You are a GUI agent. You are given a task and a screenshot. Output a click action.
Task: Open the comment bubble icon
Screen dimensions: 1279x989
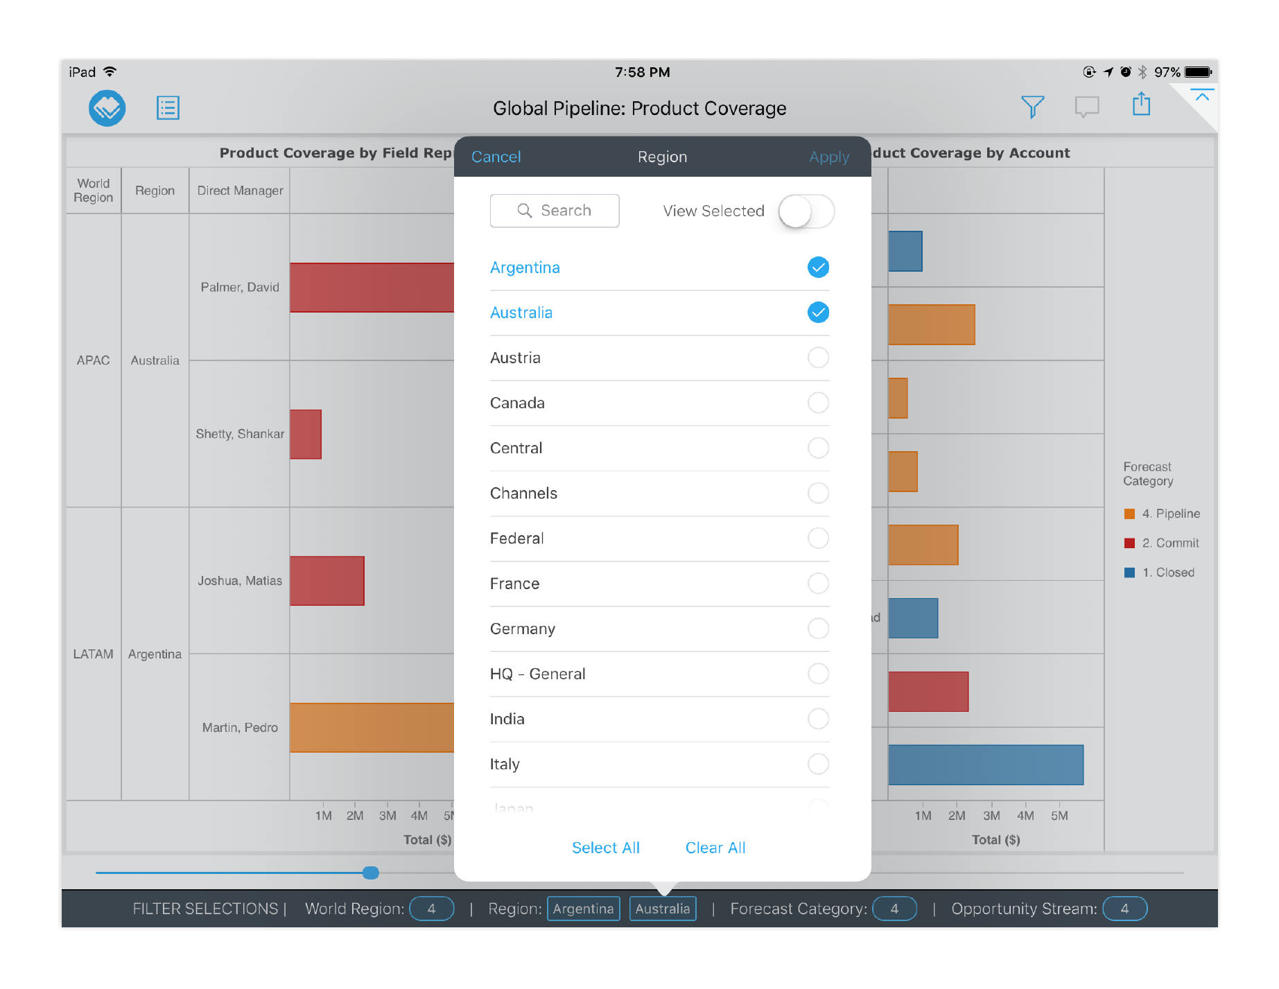click(1086, 107)
